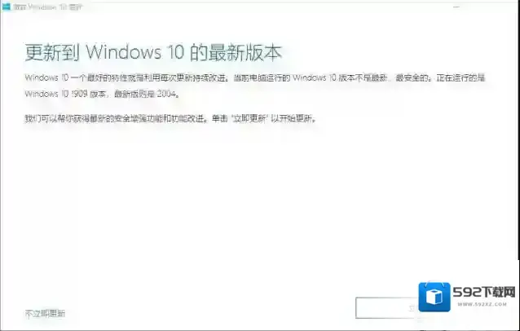Click the partially hidden 立即更新 button
The image size is (520, 331).
[x=387, y=308]
